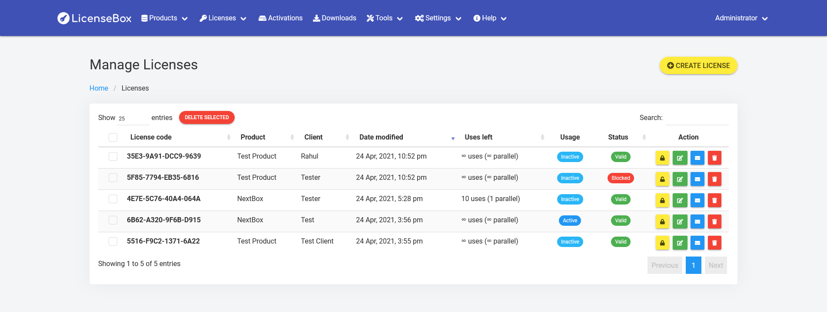The width and height of the screenshot is (827, 312).
Task: Delete license 35E3-9A91-DCC9-9639 with trash icon
Action: tap(714, 158)
